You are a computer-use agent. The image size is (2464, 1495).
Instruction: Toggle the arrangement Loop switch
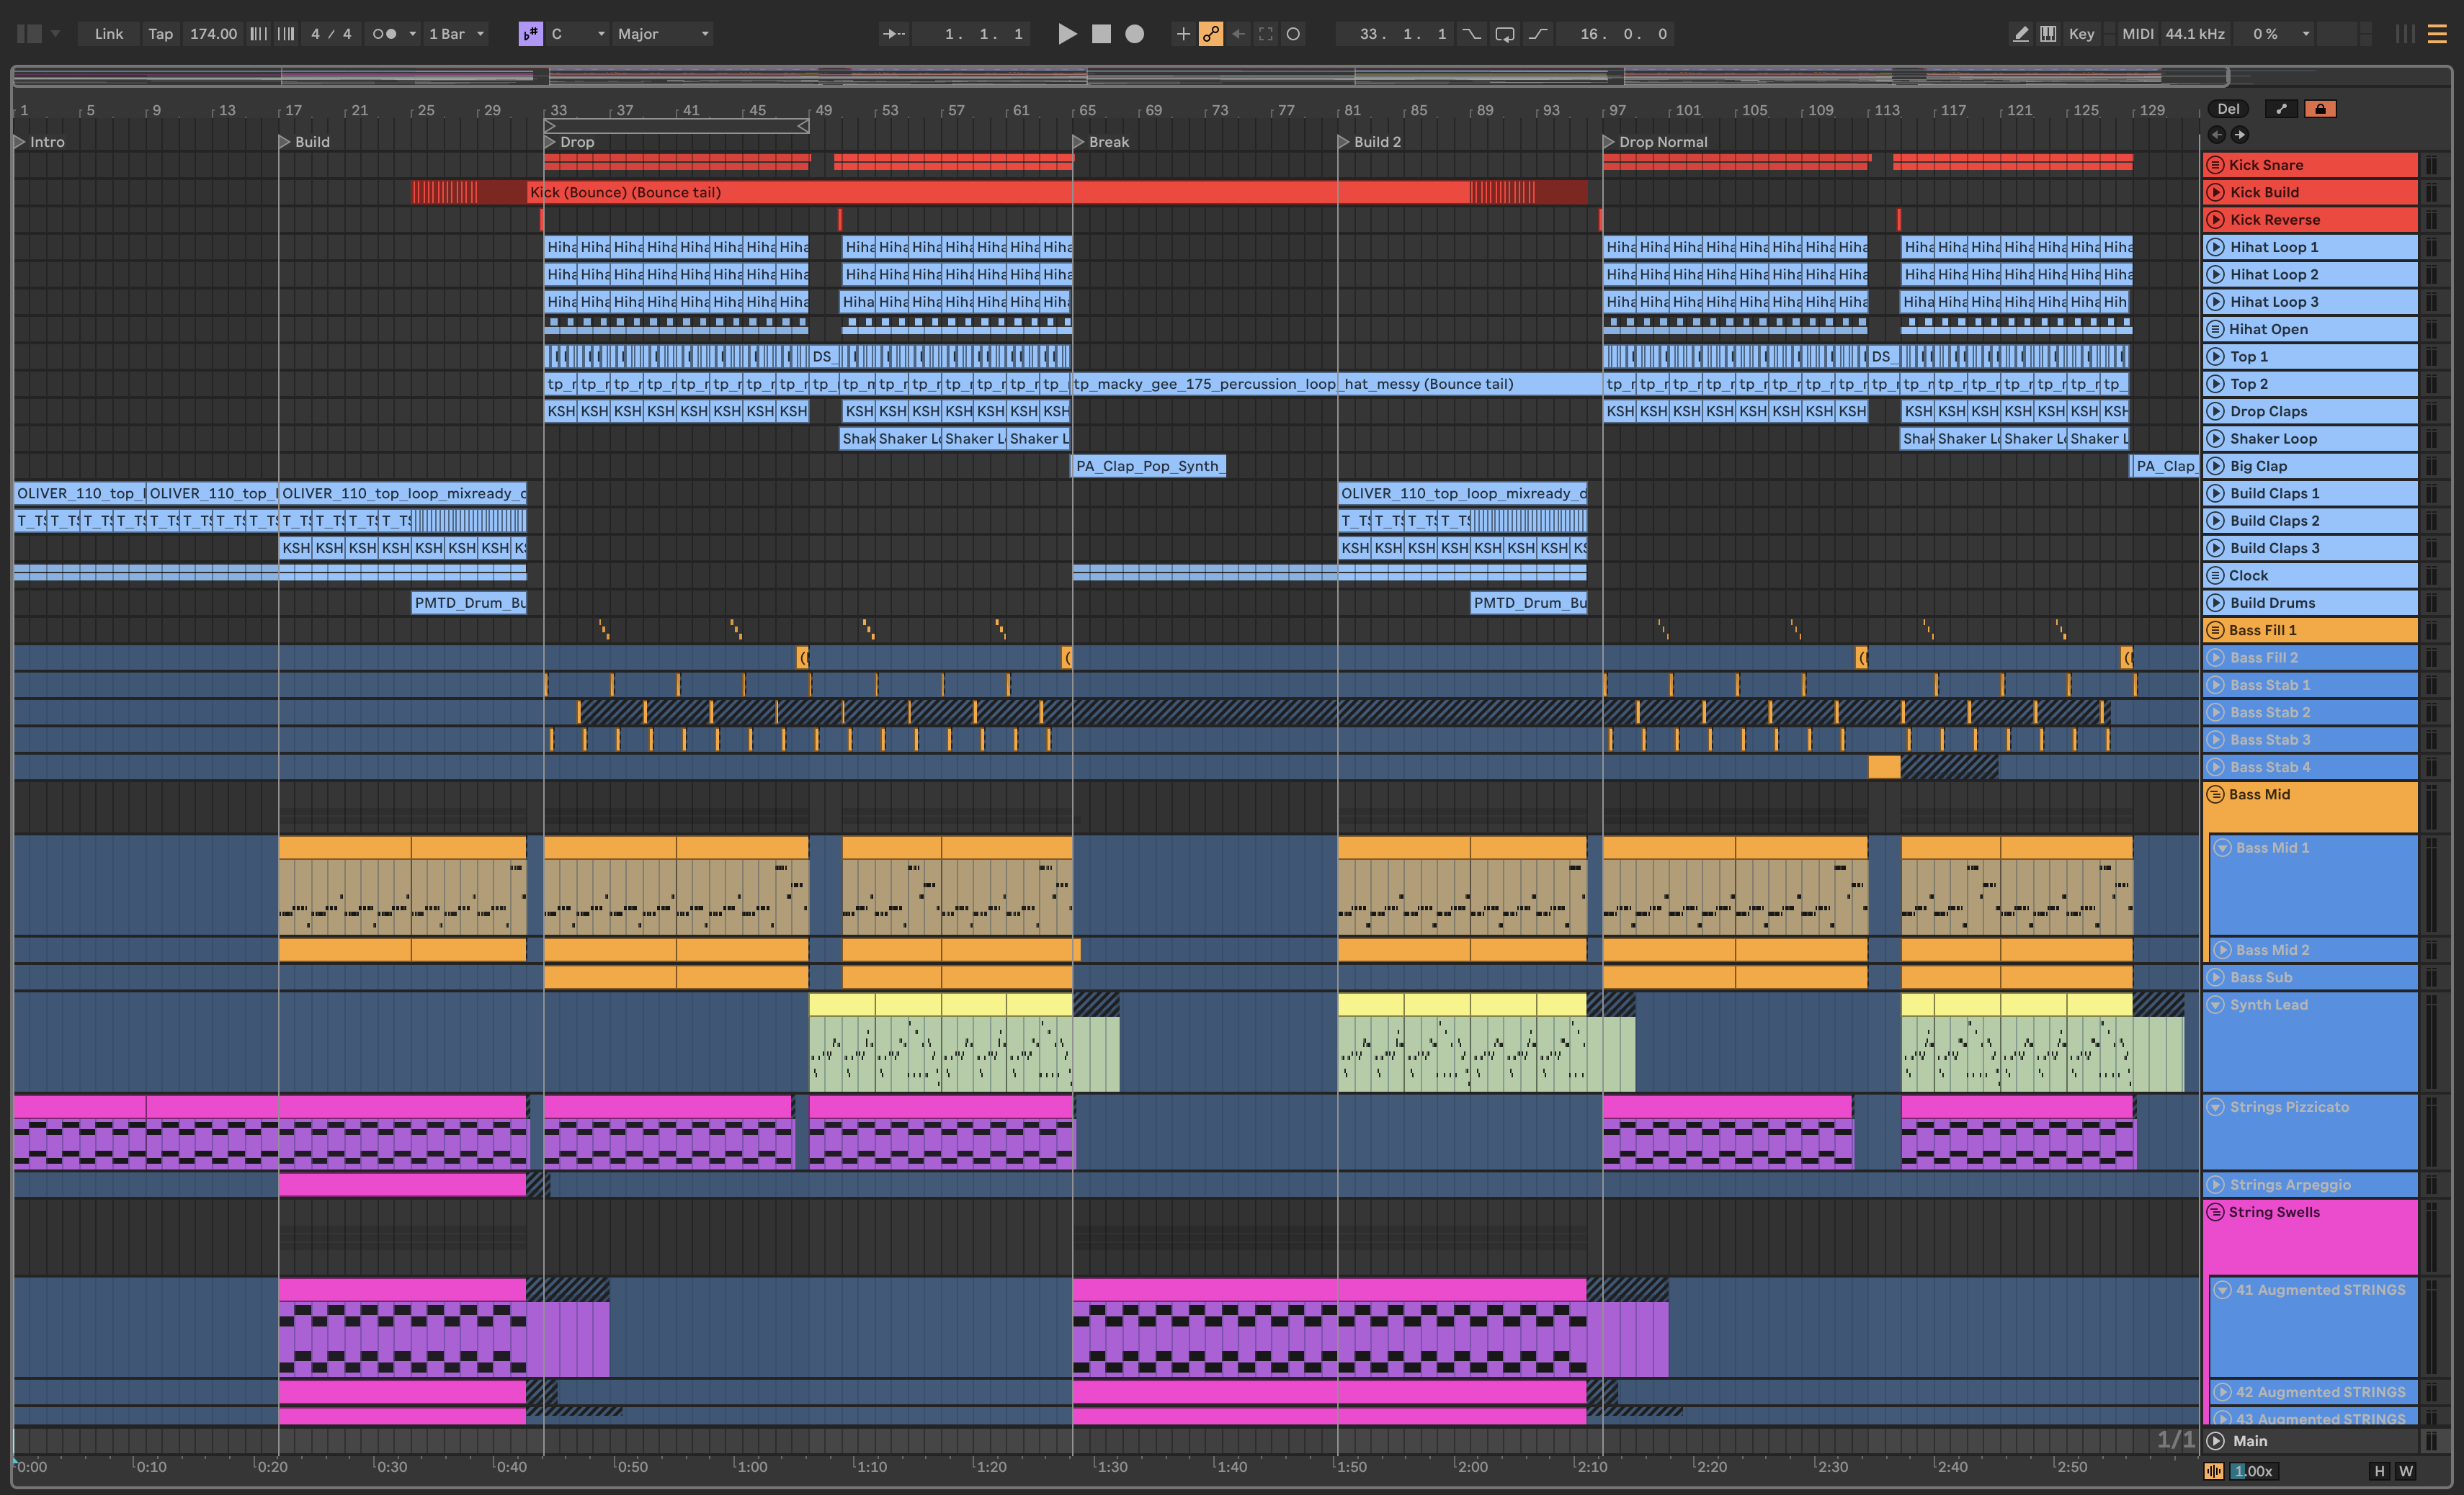tap(1504, 34)
